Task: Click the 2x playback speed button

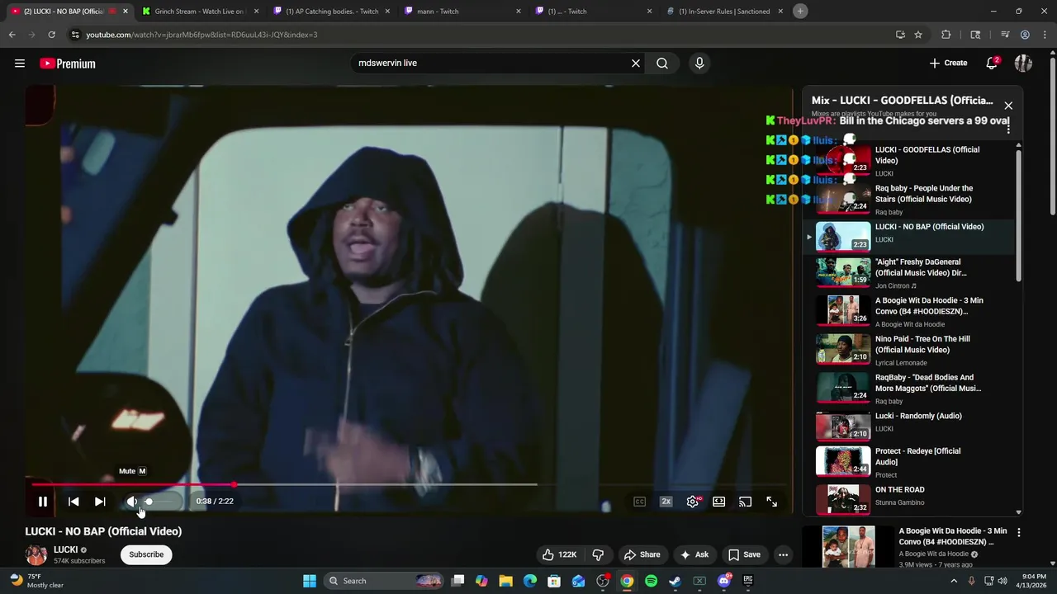Action: click(666, 502)
